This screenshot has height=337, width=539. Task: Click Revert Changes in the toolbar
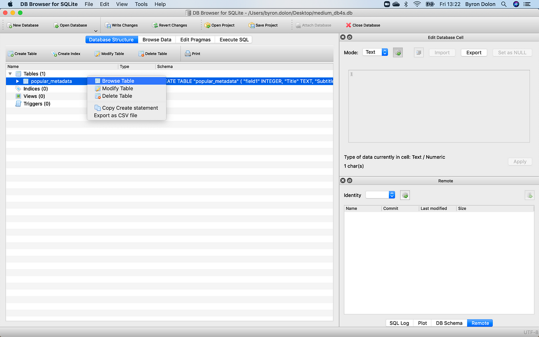169,25
